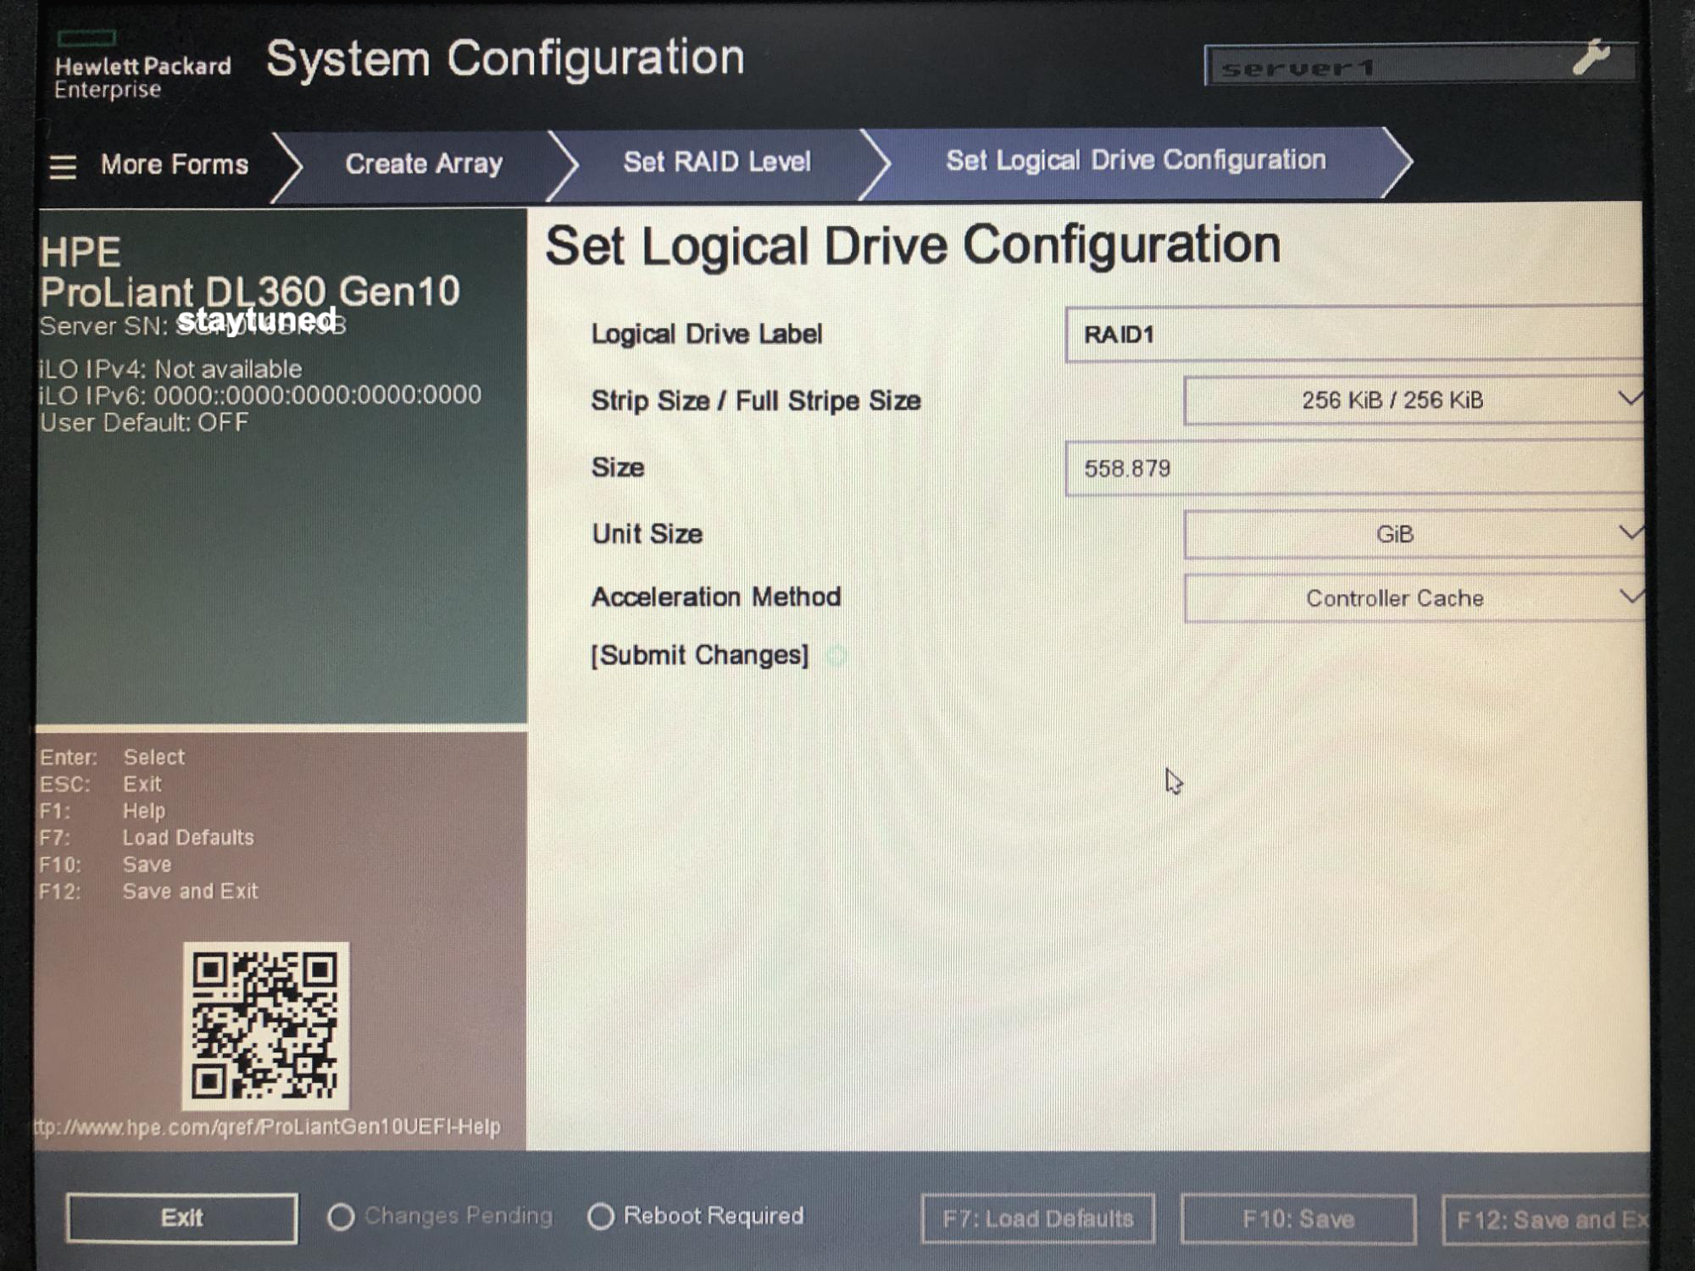Expand the Unit Size GiB dropdown
The width and height of the screenshot is (1695, 1271).
pos(1412,534)
